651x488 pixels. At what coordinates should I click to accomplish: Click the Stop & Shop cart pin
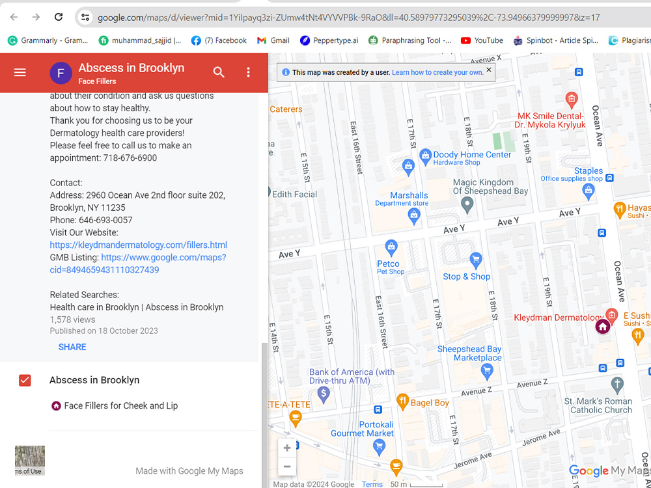coord(476,261)
